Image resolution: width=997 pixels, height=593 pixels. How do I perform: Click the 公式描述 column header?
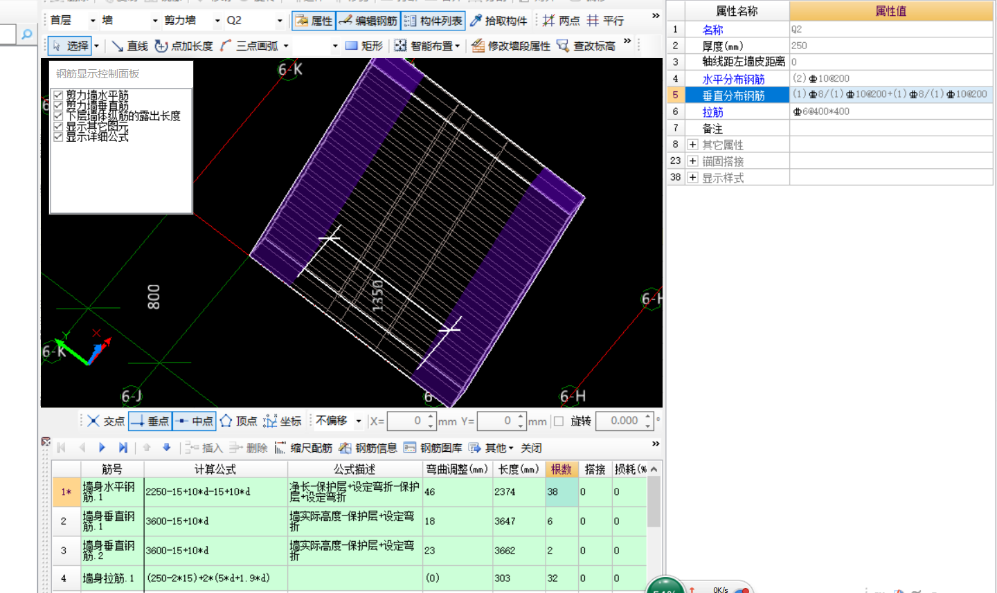pos(354,469)
